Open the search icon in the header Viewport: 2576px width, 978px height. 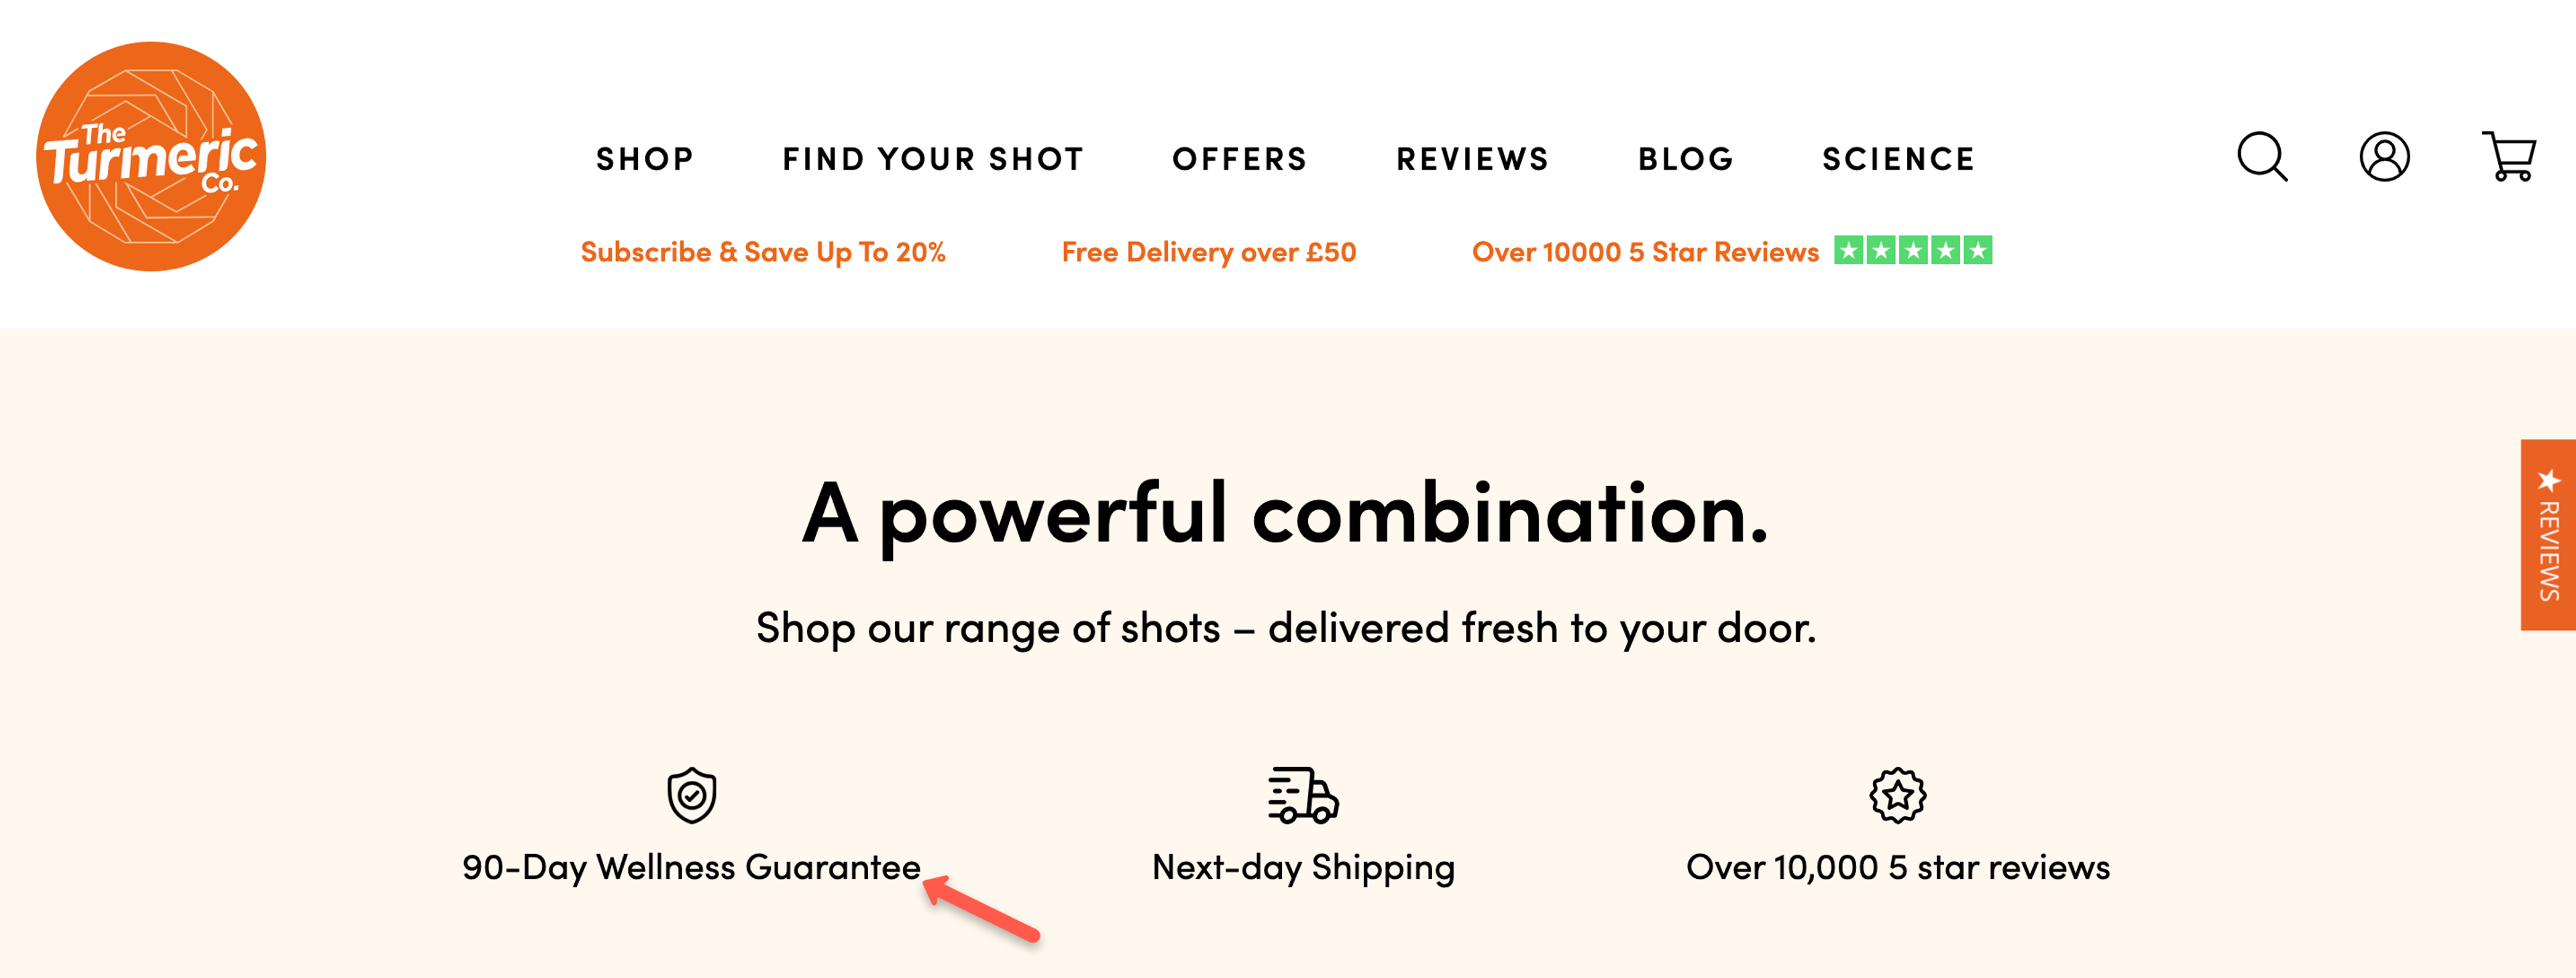point(2262,157)
